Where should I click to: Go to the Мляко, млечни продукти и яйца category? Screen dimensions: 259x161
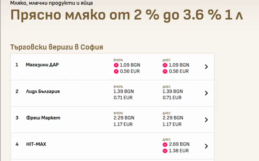pyautogui.click(x=51, y=3)
